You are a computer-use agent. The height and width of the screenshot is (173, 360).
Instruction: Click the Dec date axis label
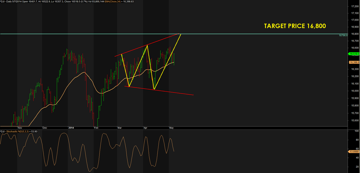pyautogui.click(x=45, y=128)
